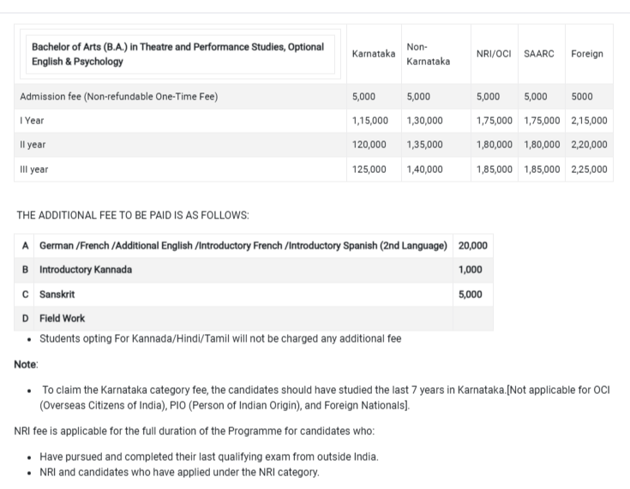Click the additional fee section heading
This screenshot has height=489, width=630.
[133, 214]
